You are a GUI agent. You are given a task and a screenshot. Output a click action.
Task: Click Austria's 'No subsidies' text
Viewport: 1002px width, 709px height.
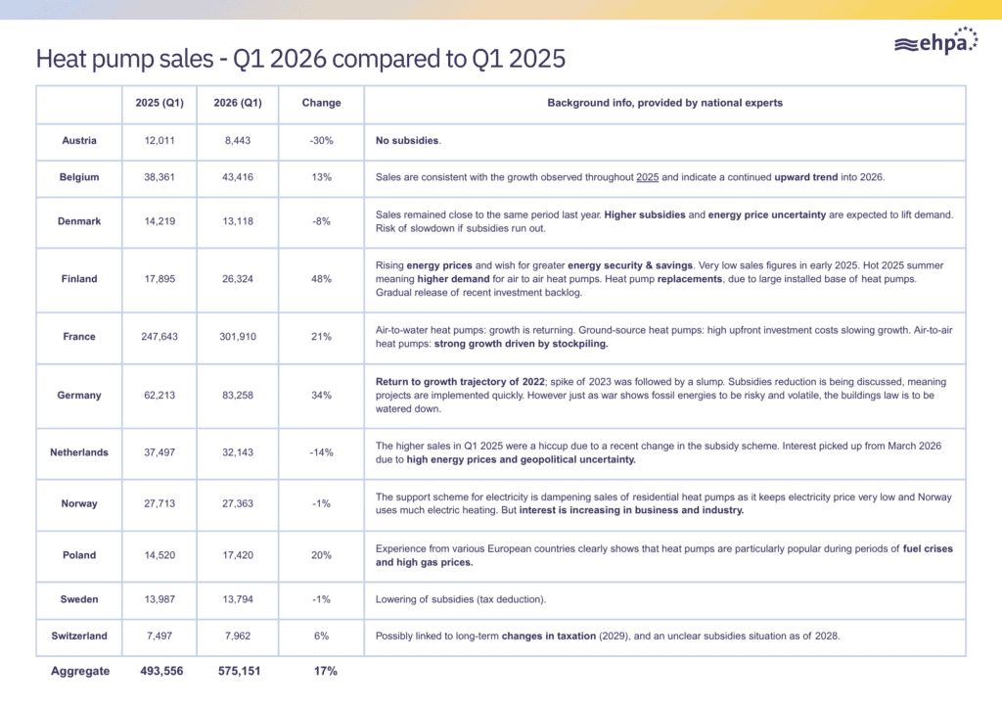pyautogui.click(x=408, y=141)
